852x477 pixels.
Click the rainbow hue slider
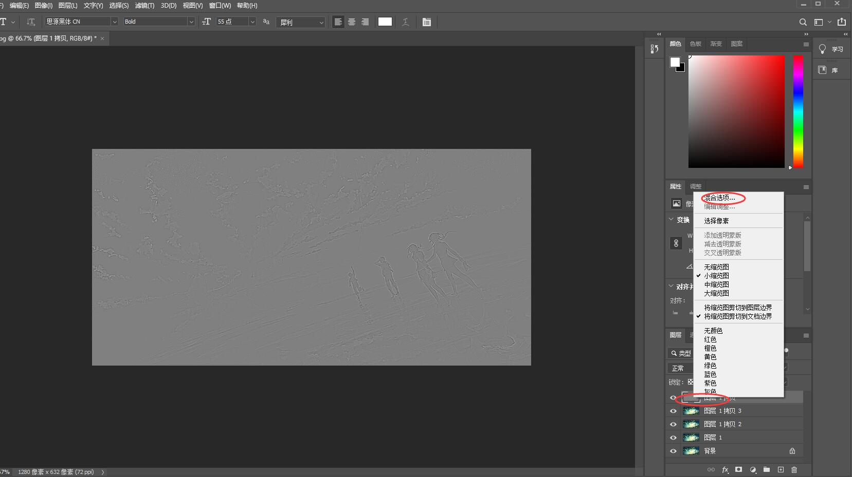pos(798,111)
